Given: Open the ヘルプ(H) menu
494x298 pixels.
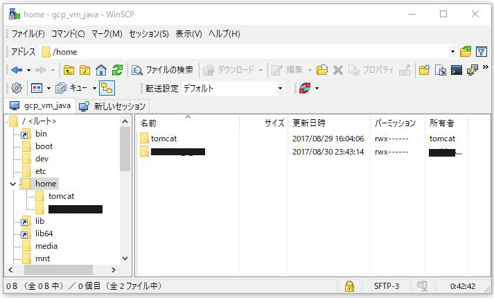Looking at the screenshot, I should tap(224, 33).
